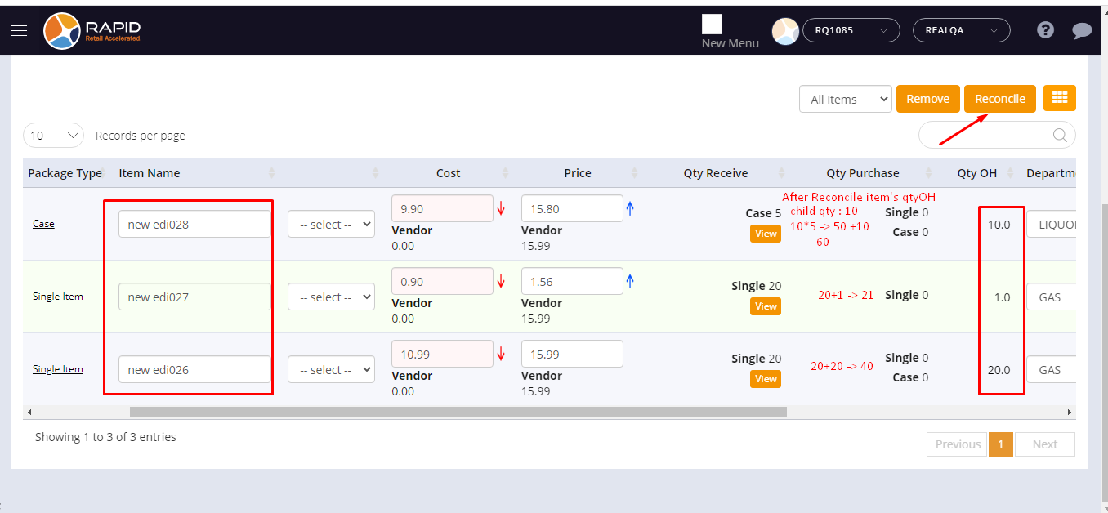Click the search magnifier icon

click(x=1060, y=136)
